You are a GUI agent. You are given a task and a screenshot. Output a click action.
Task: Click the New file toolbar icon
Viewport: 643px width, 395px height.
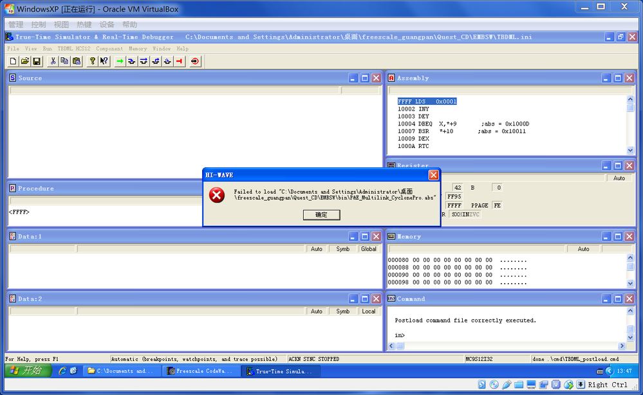click(13, 62)
